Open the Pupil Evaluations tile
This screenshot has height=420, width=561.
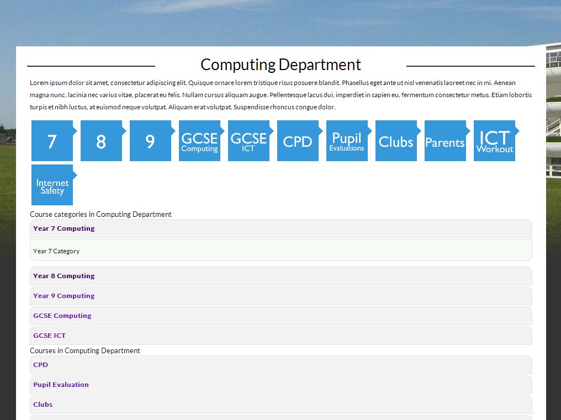tap(347, 141)
